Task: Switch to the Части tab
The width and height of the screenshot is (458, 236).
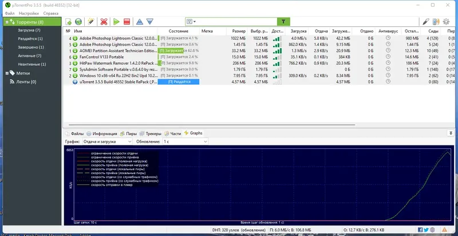Action: click(x=173, y=134)
